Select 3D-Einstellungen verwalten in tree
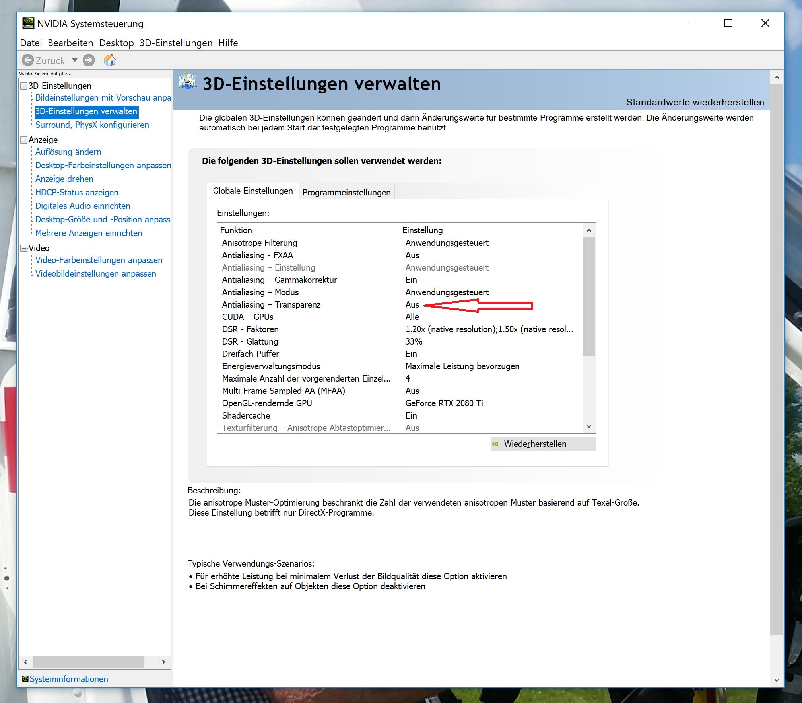Screen dimensions: 802x703 (86, 111)
